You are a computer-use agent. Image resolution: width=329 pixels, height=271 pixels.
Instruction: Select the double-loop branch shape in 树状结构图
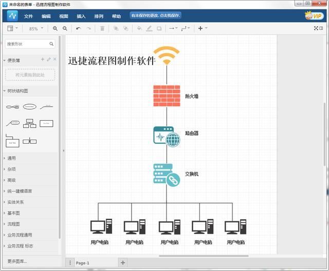[12, 107]
